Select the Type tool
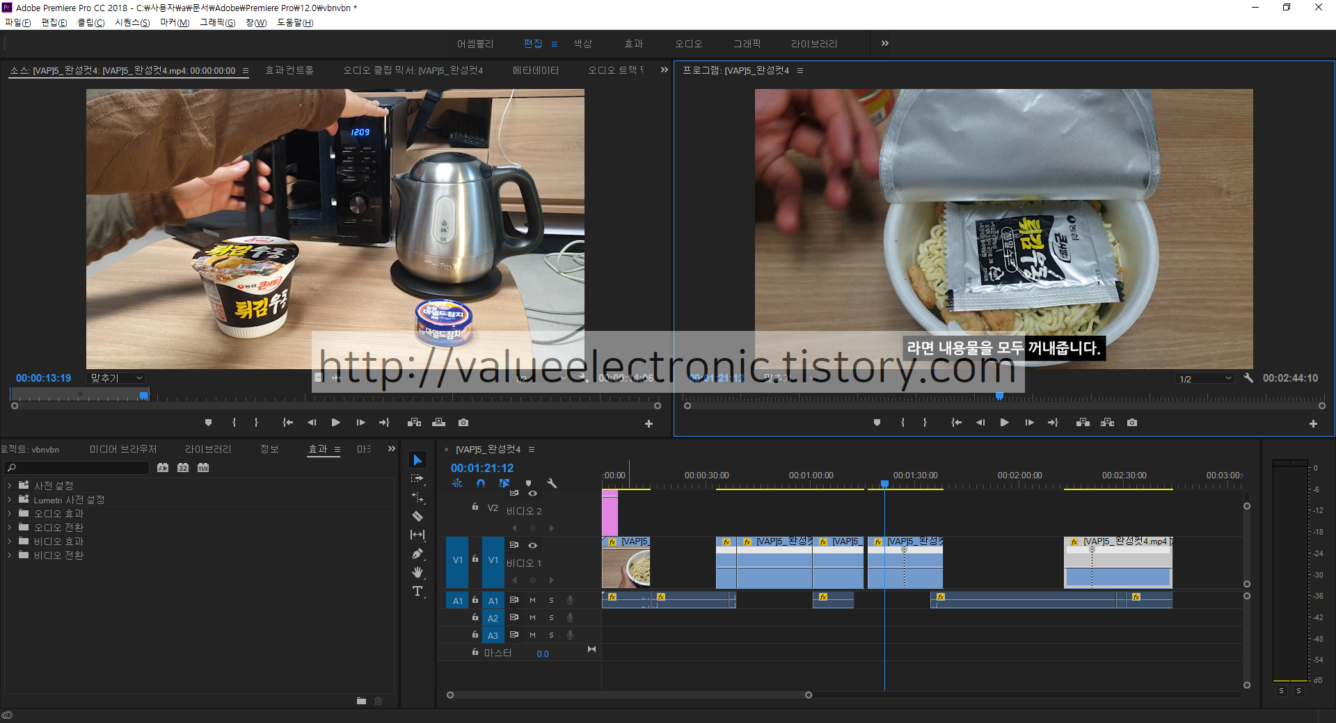Viewport: 1336px width, 723px height. pyautogui.click(x=417, y=591)
